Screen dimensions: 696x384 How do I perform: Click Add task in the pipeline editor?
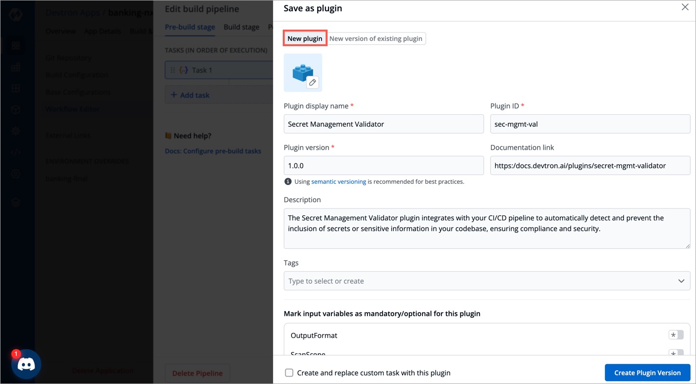pyautogui.click(x=189, y=94)
